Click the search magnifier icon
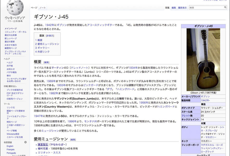 [x=225, y=7]
